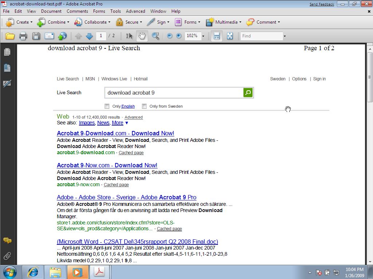The width and height of the screenshot is (373, 279).
Task: Open the Pages navigation panel
Action: click(7, 52)
